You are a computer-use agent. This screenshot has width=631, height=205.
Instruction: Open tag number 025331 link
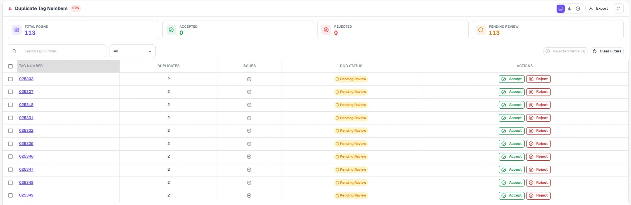click(x=26, y=118)
